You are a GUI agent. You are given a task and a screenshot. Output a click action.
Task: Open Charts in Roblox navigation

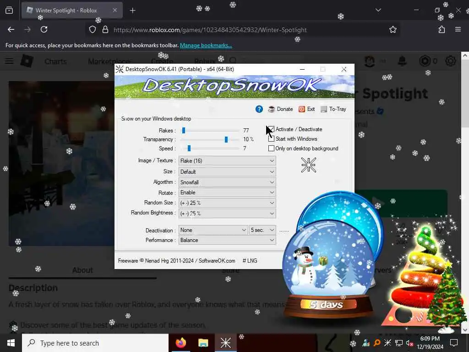tap(55, 61)
